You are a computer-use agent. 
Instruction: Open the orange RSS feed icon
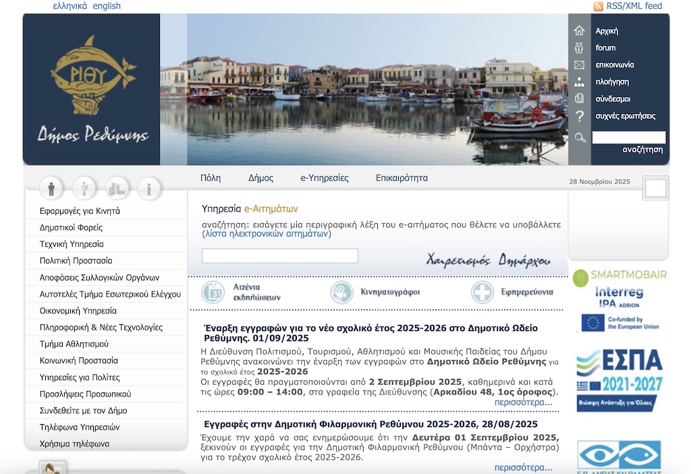pyautogui.click(x=598, y=6)
